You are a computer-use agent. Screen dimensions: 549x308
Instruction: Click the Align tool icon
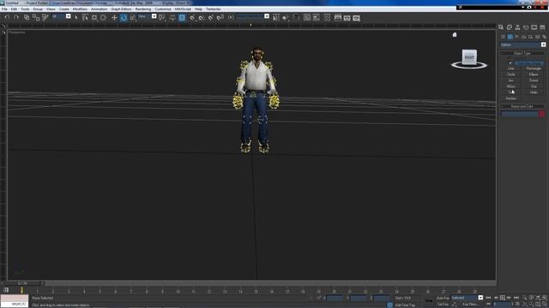tap(286, 17)
